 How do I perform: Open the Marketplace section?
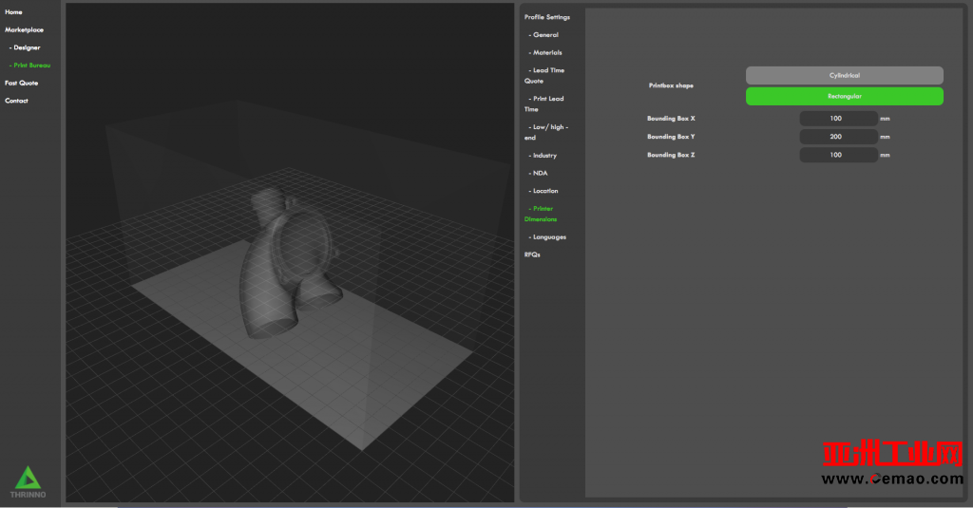point(24,29)
